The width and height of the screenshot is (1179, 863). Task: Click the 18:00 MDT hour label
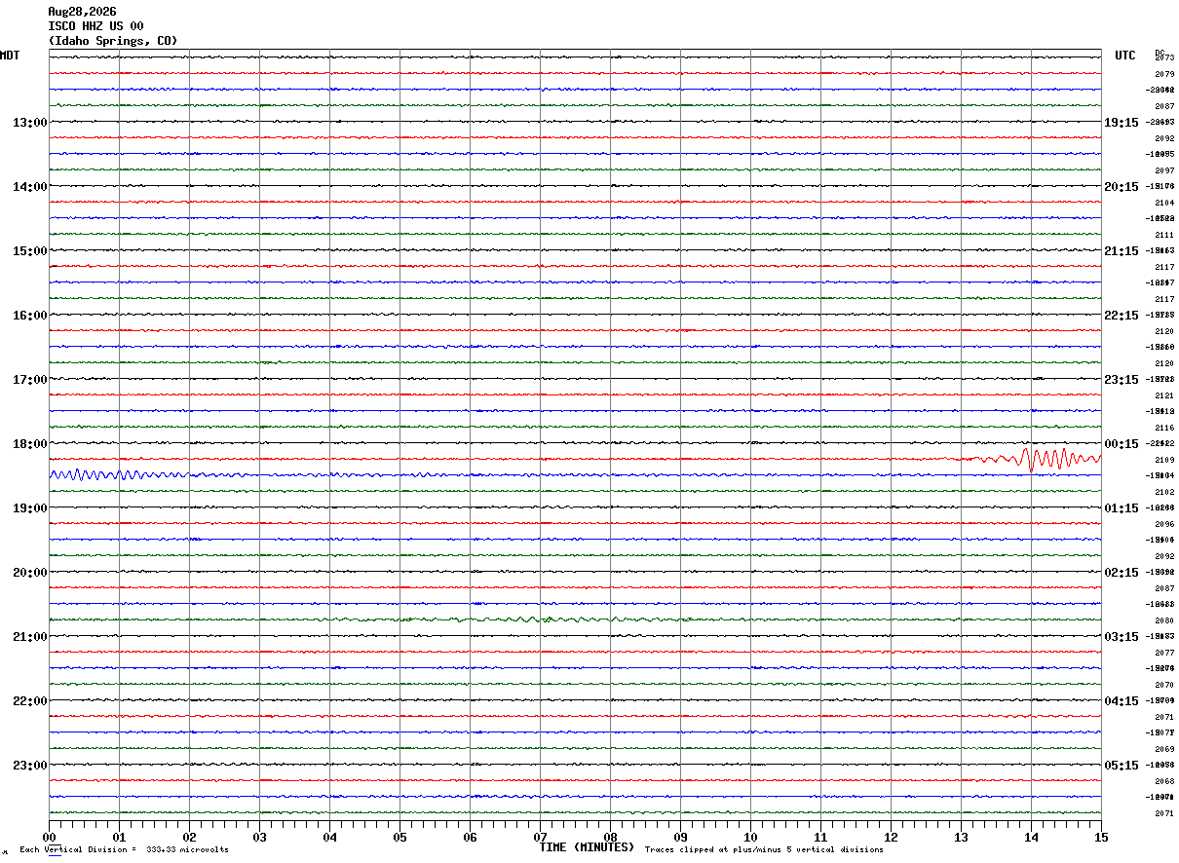[x=29, y=444]
